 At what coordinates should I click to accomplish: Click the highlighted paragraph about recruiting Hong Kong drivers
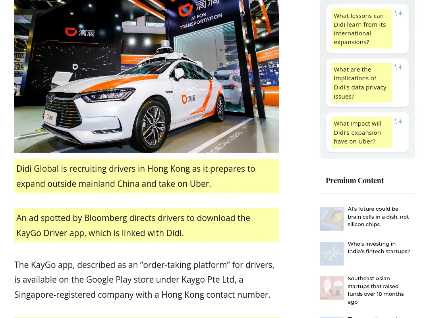tap(146, 176)
